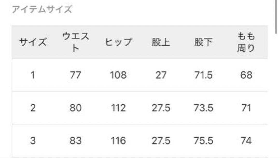This screenshot has width=280, height=159.
Task: Click size 2 in the サイズ column
Action: pyautogui.click(x=33, y=108)
